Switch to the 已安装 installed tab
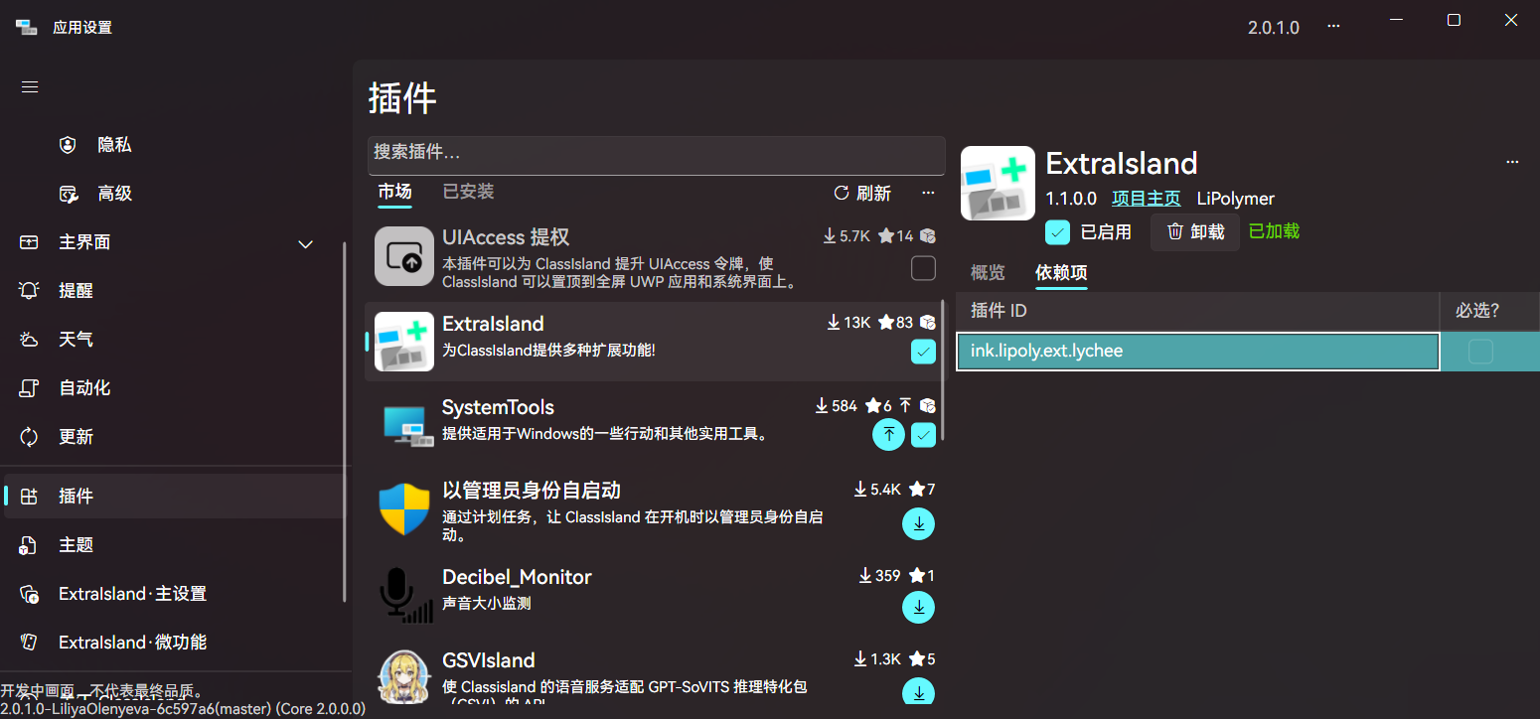Image resolution: width=1540 pixels, height=719 pixels. (468, 192)
